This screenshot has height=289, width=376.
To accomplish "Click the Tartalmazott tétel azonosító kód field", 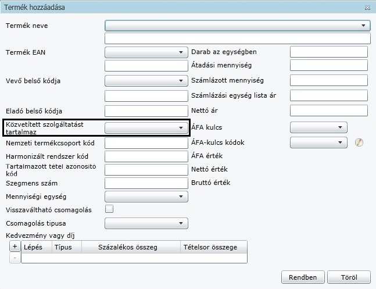I will [x=146, y=170].
